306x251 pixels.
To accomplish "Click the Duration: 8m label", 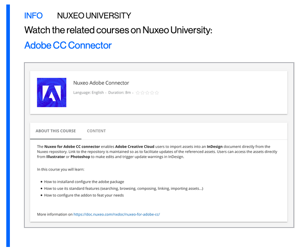I will (120, 93).
